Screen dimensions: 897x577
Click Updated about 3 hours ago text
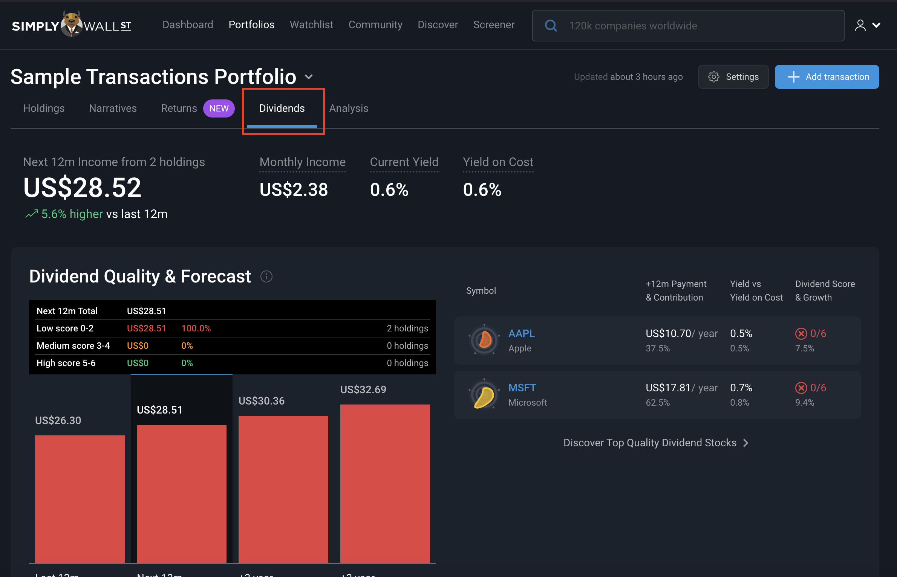click(628, 77)
